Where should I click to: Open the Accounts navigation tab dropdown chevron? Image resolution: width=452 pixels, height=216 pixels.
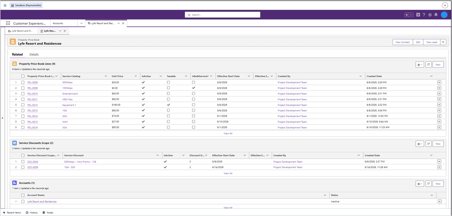click(81, 23)
